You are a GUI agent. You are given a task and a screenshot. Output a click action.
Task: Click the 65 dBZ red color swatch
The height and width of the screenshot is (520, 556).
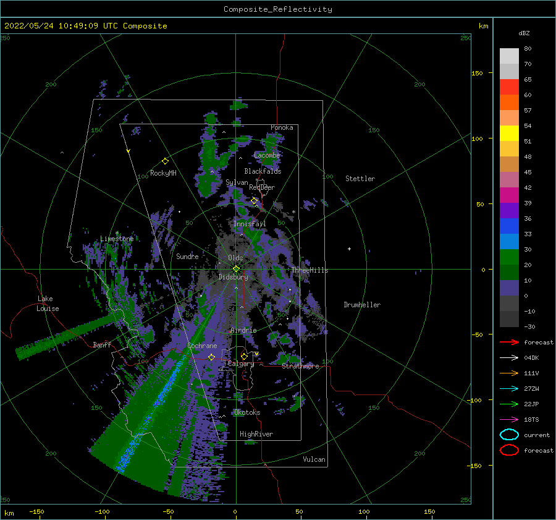[509, 87]
